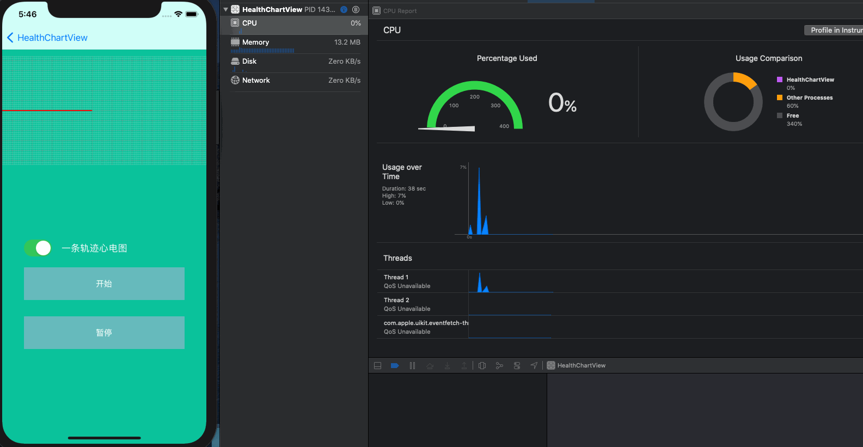Click the Profile in Instruments button
Screen dimensions: 863x447
834,30
